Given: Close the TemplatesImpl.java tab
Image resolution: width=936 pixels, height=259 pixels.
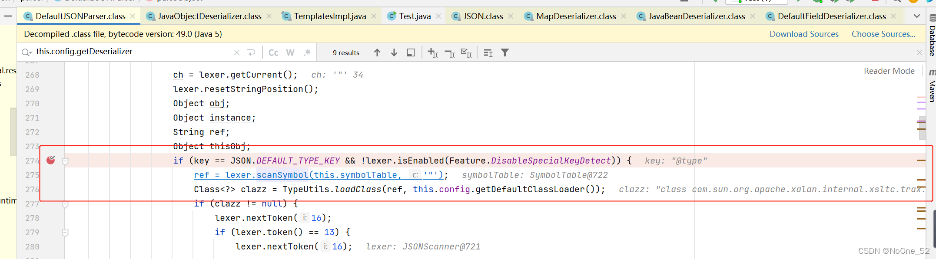Looking at the screenshot, I should coord(374,16).
